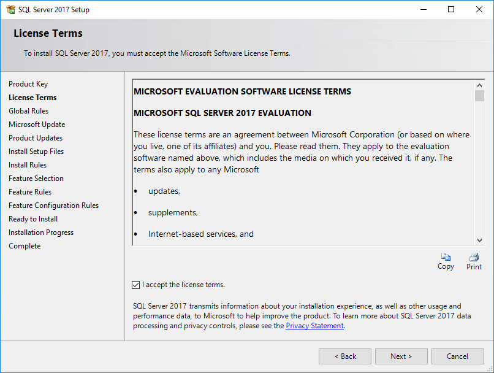Maximize the setup window
The image size is (494, 373).
(x=451, y=9)
